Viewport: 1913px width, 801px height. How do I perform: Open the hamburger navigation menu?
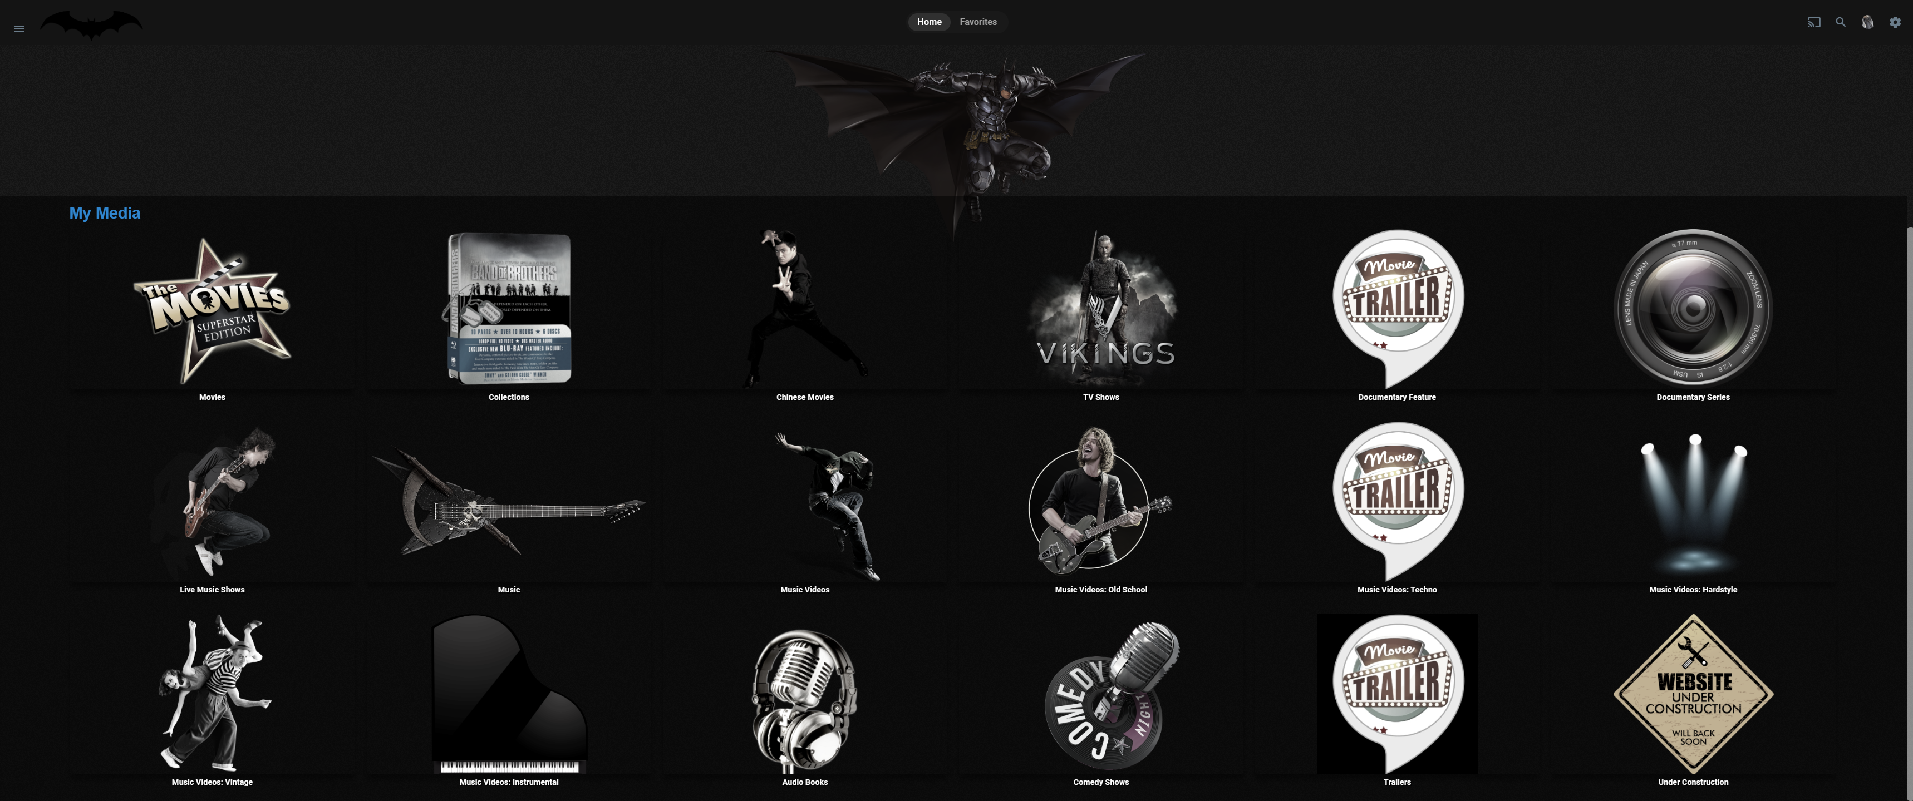[19, 29]
